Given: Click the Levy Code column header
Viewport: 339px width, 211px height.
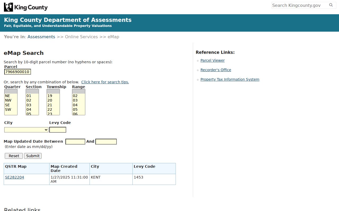Looking at the screenshot, I should (154, 169).
